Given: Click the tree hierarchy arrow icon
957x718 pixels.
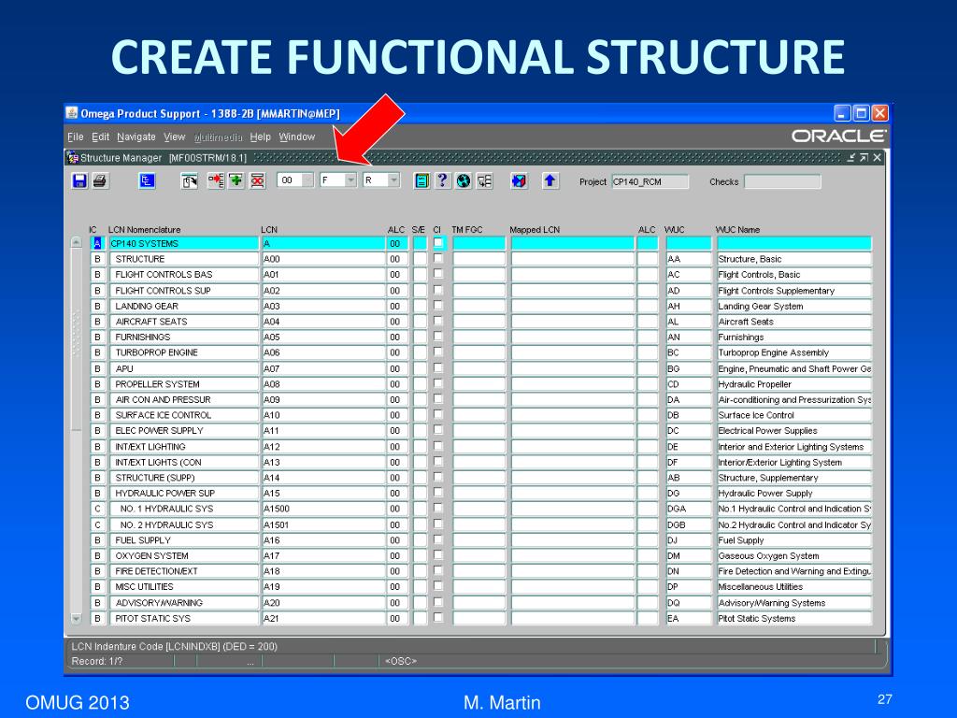Looking at the screenshot, I should [x=484, y=180].
